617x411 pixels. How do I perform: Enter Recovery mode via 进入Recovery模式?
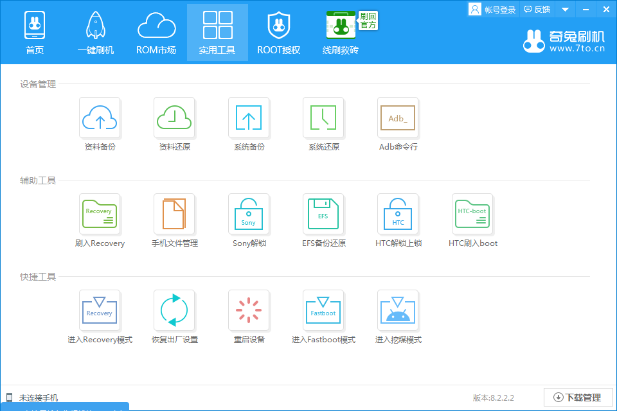tap(100, 310)
